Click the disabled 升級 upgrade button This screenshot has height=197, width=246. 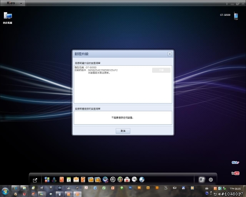point(161,70)
